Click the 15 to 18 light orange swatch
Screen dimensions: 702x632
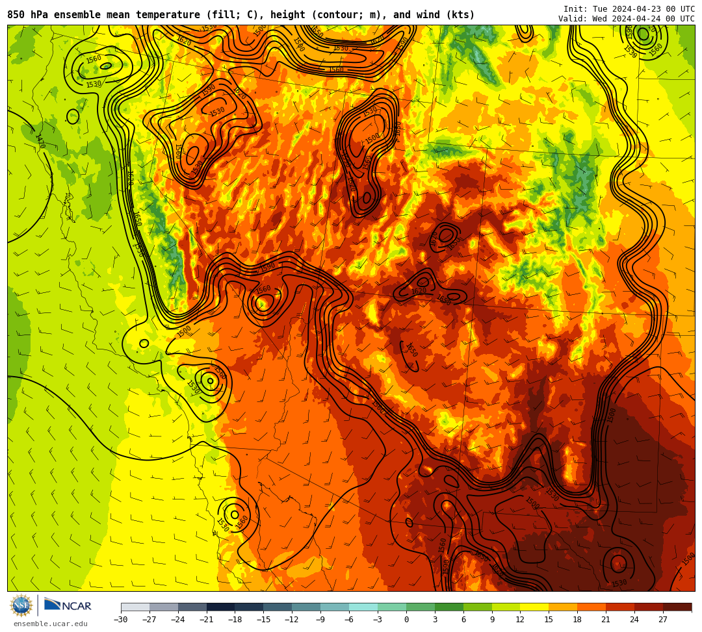pyautogui.click(x=563, y=607)
